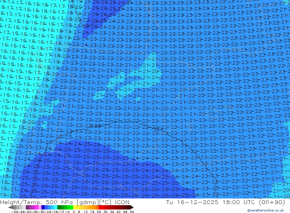Click the 54 label at scale's end

(x=132, y=212)
